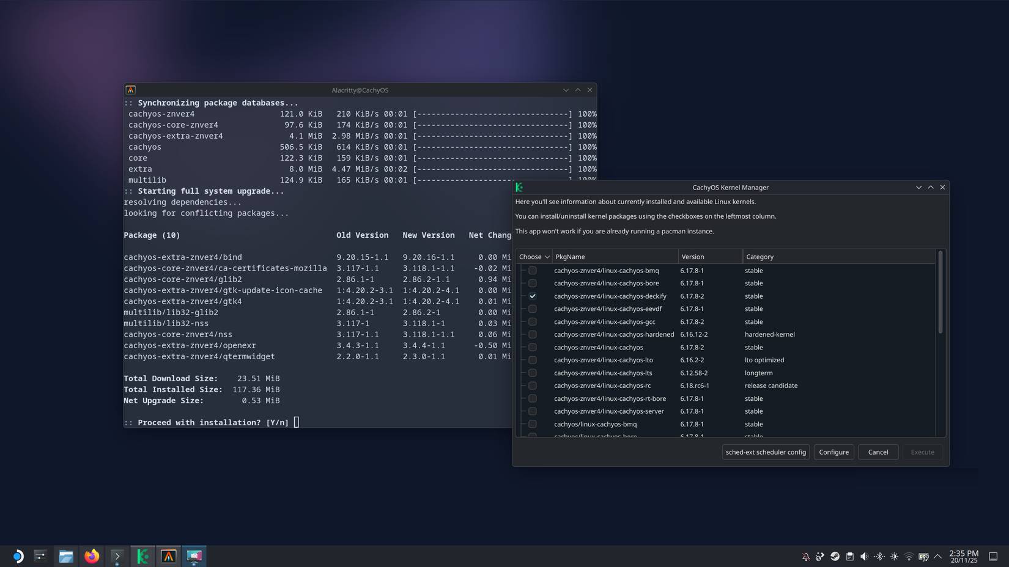Viewport: 1009px width, 567px height.
Task: Expand the hidden system tray icons arrow
Action: click(x=937, y=557)
